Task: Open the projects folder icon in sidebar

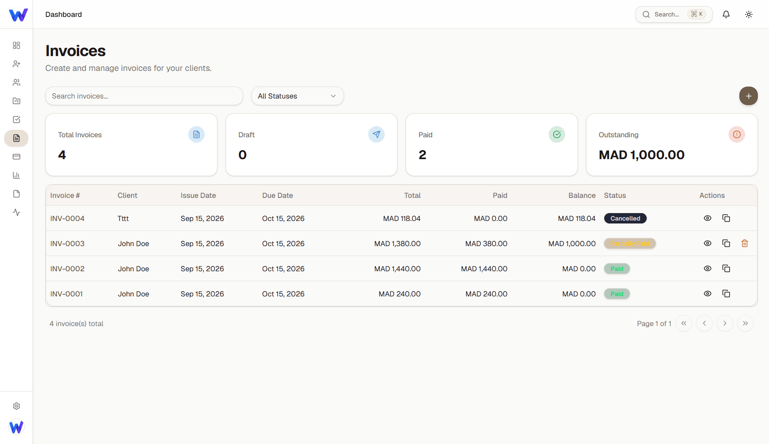Action: tap(16, 101)
